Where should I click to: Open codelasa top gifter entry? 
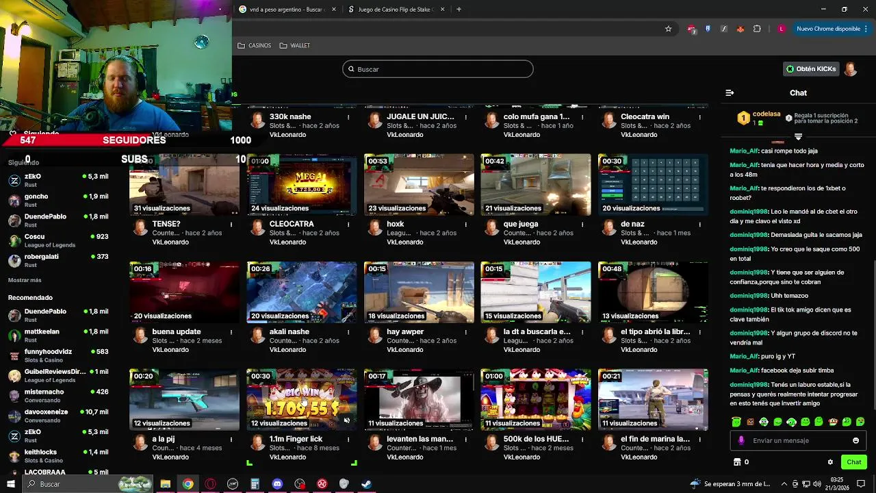point(760,118)
